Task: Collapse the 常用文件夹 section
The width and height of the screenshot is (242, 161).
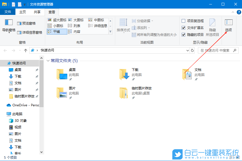Action: (48, 60)
